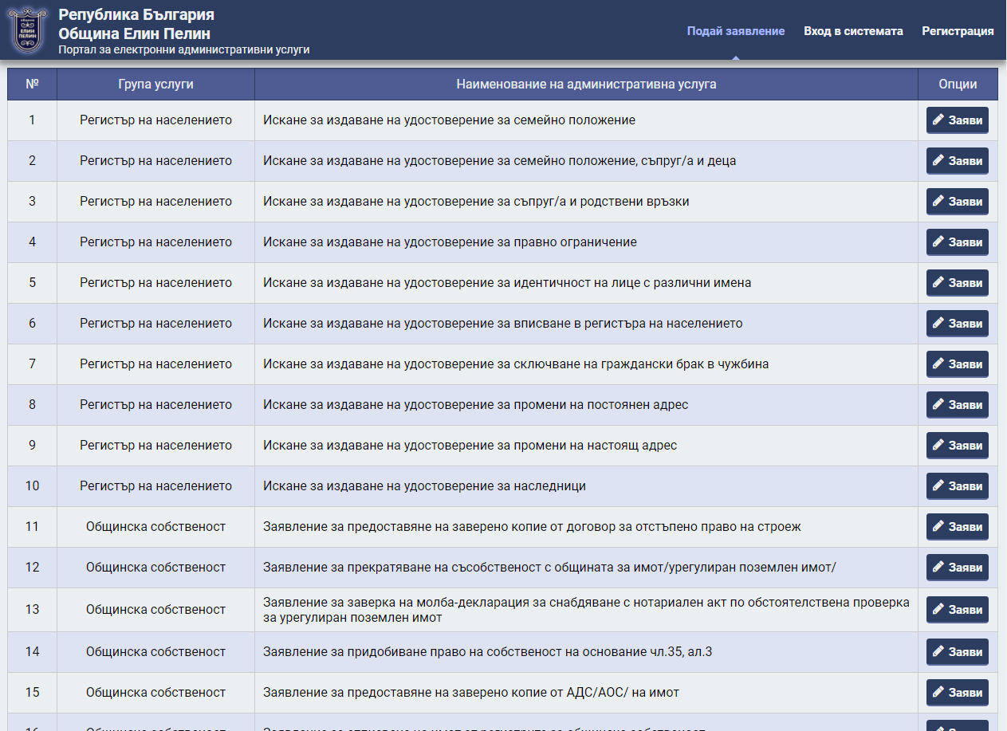Click Заяви for граждански брак в чужбина

(957, 364)
